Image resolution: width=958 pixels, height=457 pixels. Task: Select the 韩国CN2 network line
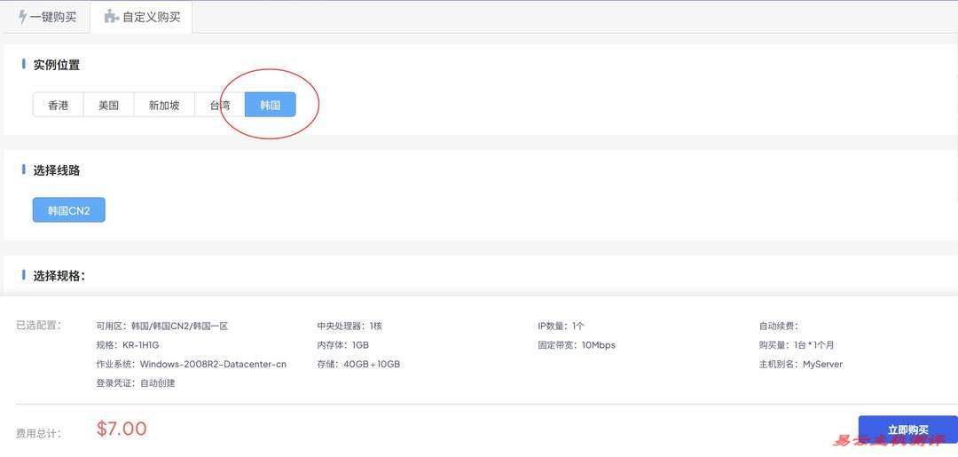pyautogui.click(x=69, y=210)
